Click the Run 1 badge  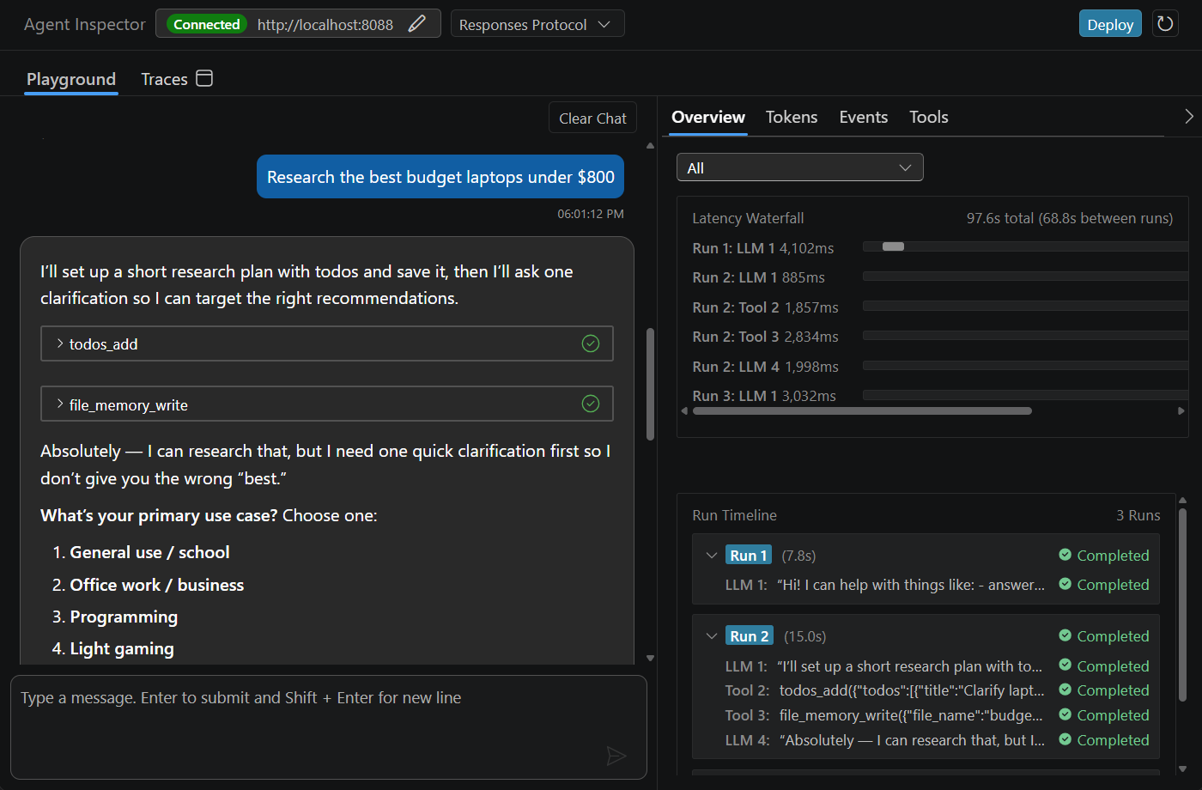(749, 556)
